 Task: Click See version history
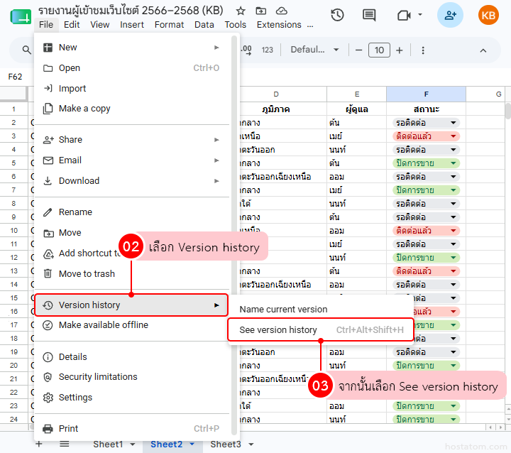pos(321,330)
